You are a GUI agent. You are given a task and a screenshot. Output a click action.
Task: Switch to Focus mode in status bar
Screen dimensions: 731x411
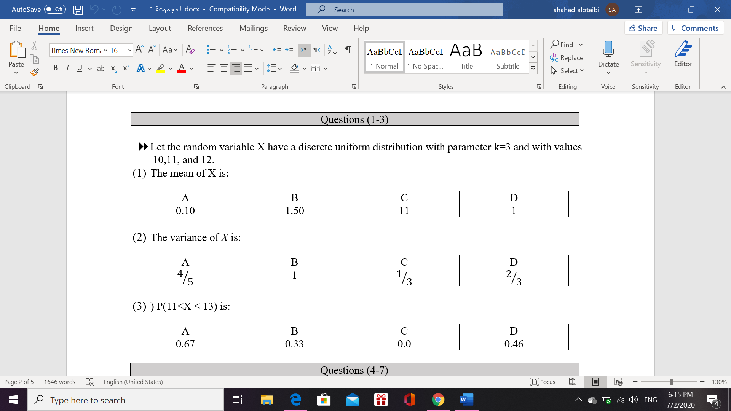coord(543,382)
